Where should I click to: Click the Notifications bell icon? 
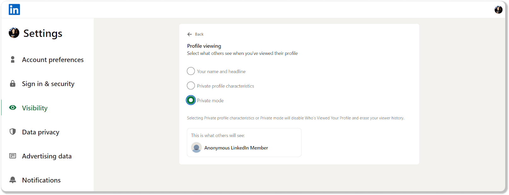pyautogui.click(x=13, y=180)
